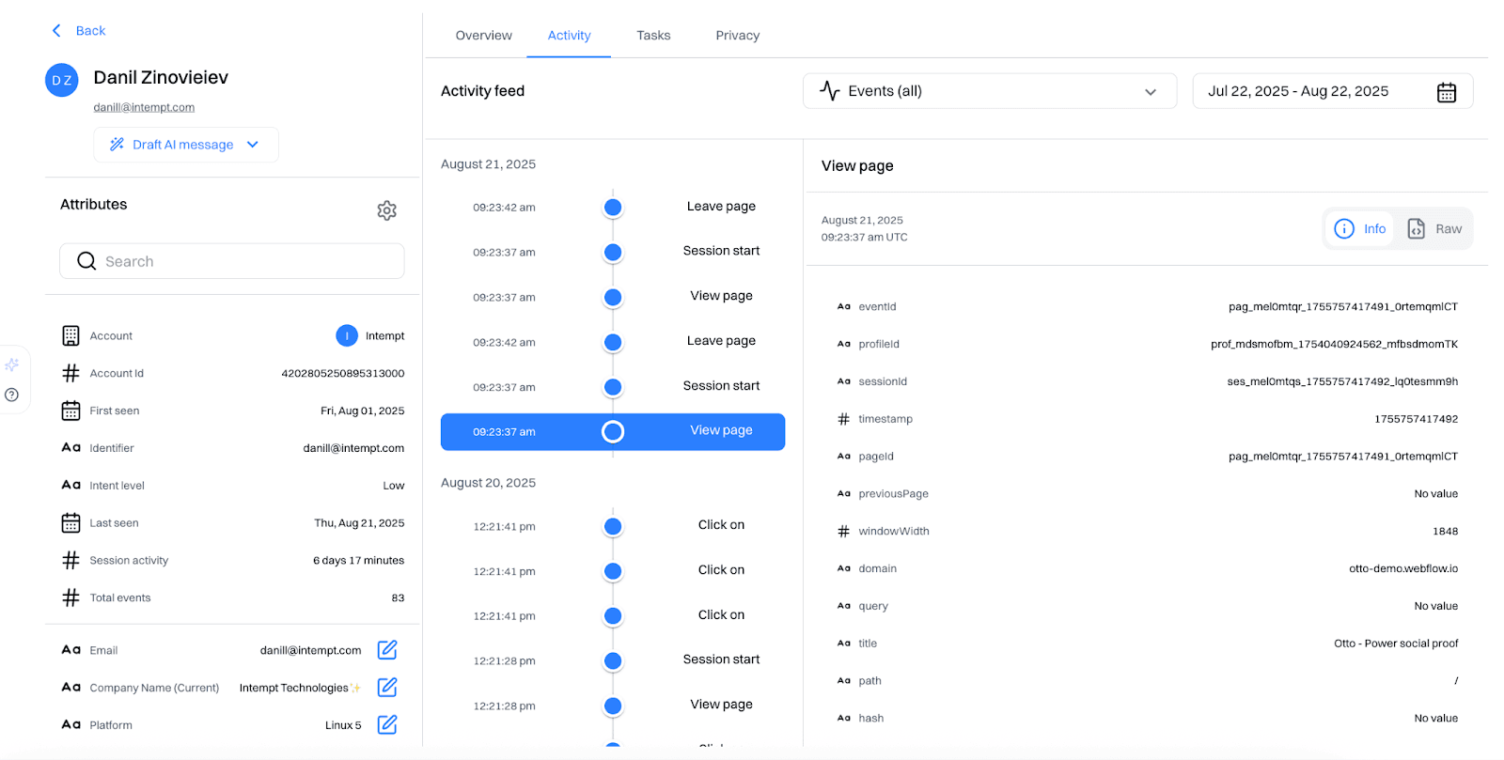Click the attributes Search field
This screenshot has width=1504, height=760.
[232, 261]
